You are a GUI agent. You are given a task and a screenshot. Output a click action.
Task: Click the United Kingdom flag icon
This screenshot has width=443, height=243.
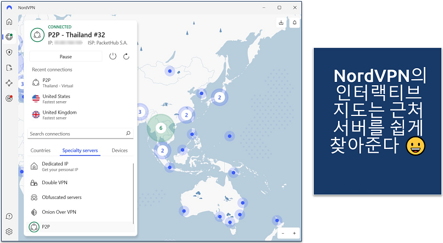(x=36, y=114)
